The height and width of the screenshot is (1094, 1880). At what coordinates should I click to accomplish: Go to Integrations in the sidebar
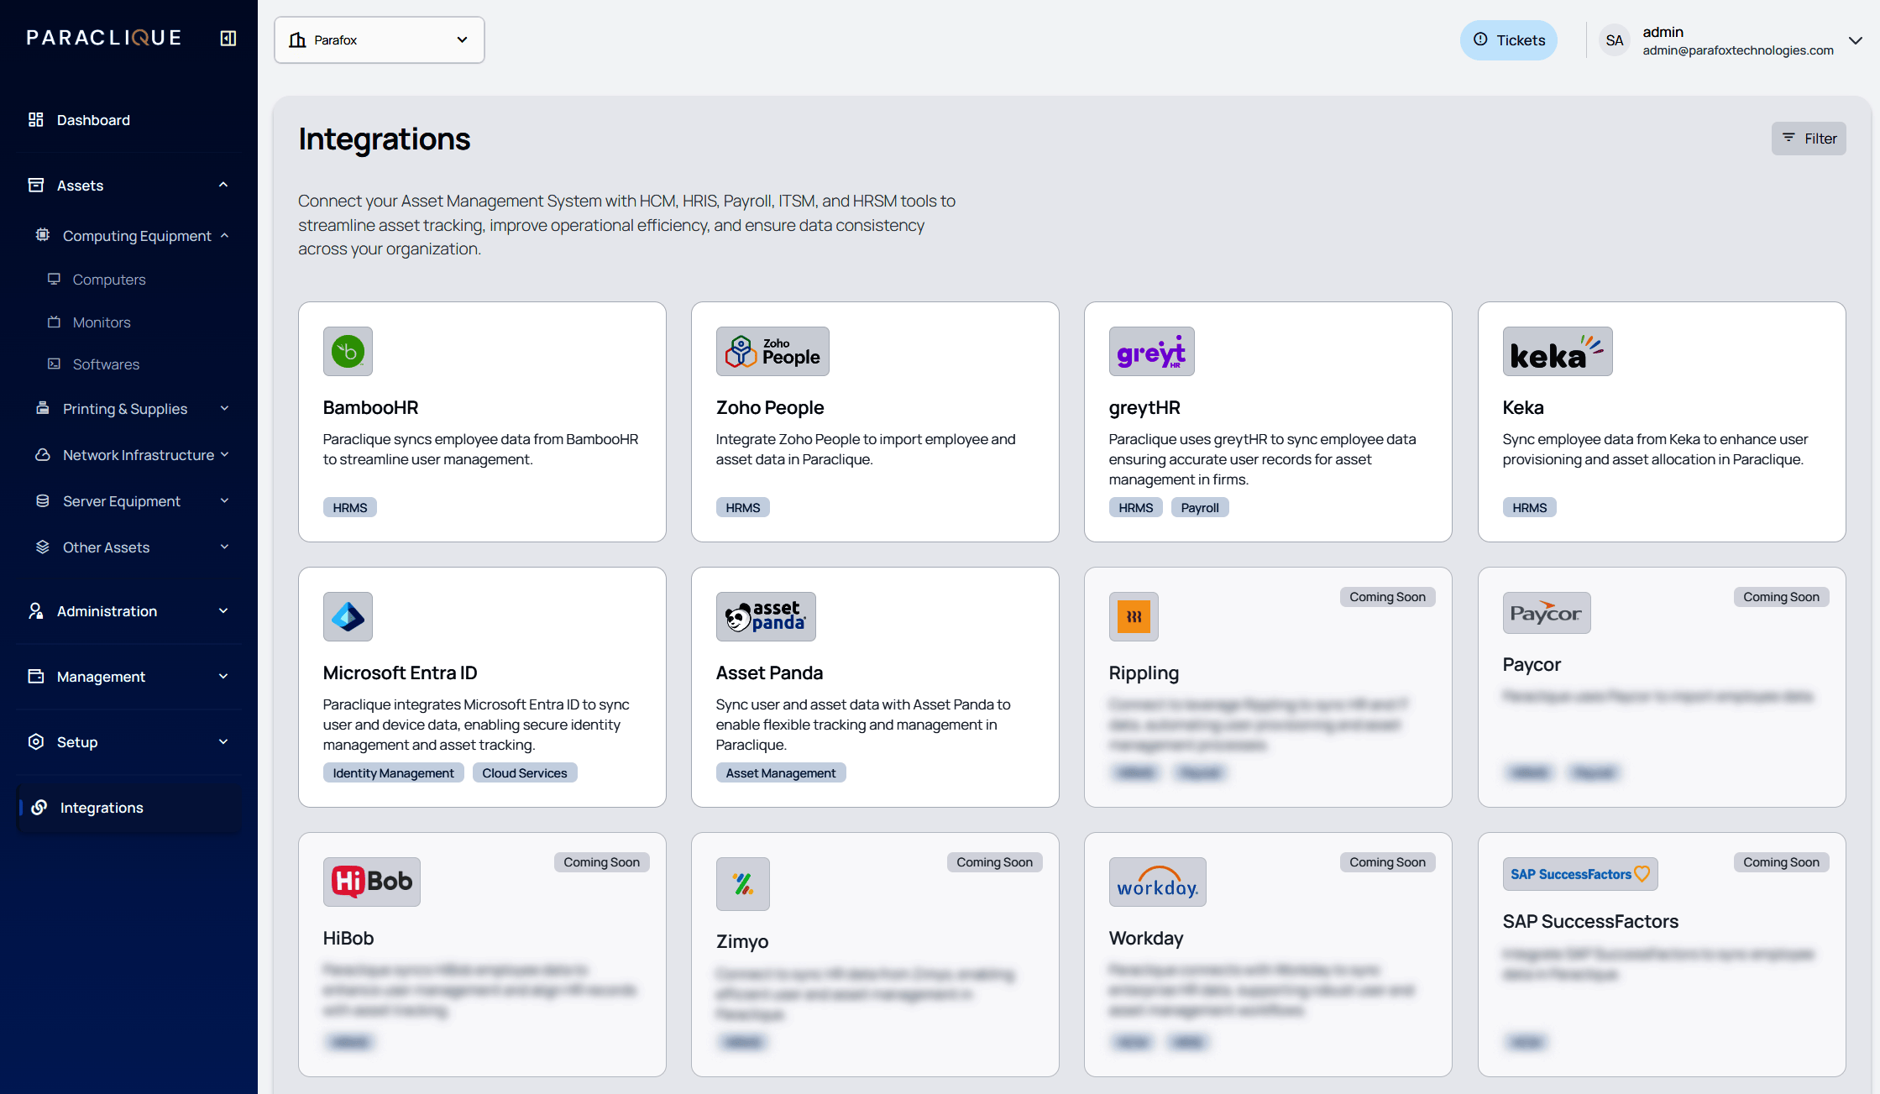[x=102, y=808]
